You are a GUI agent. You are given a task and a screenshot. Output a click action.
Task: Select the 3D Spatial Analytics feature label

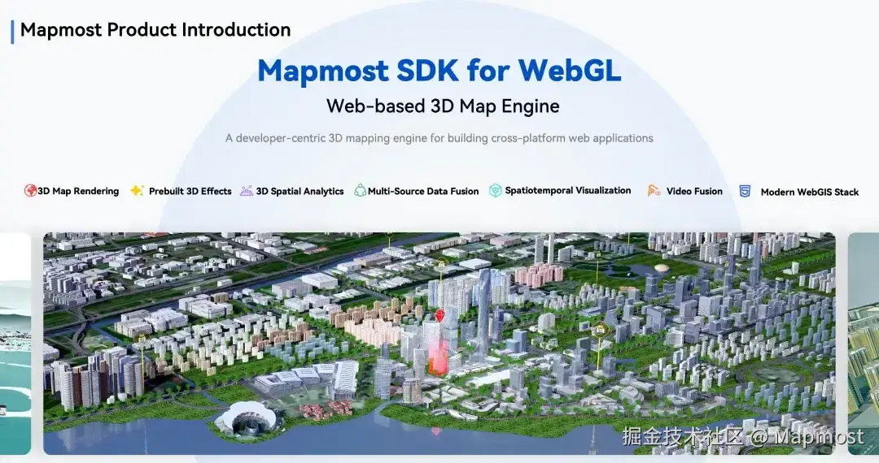[300, 191]
